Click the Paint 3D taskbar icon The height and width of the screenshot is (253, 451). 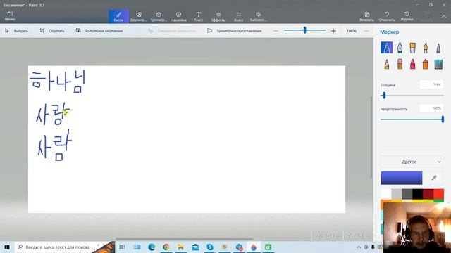(x=254, y=247)
